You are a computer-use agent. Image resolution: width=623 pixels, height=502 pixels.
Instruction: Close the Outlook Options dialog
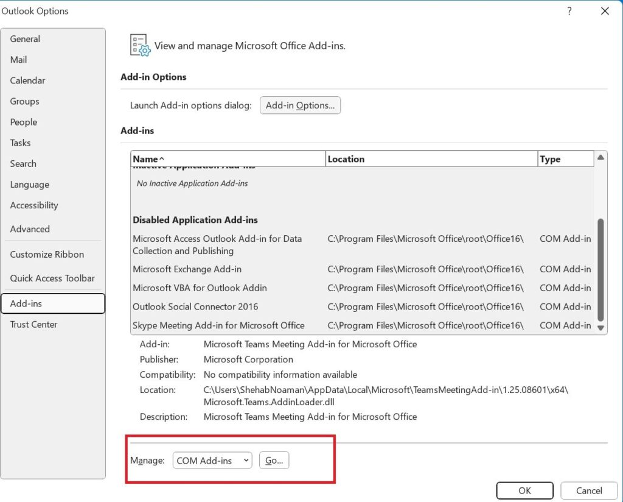605,11
